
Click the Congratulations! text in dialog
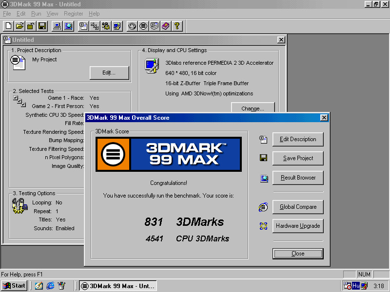[169, 183]
